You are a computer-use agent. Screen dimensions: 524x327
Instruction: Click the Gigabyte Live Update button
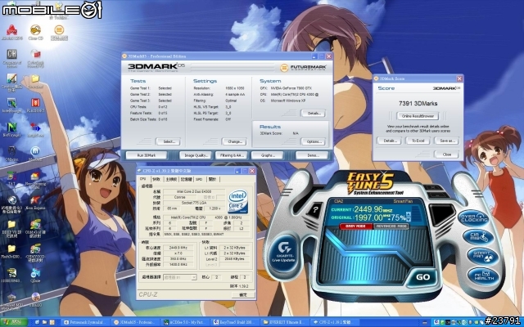click(x=284, y=252)
